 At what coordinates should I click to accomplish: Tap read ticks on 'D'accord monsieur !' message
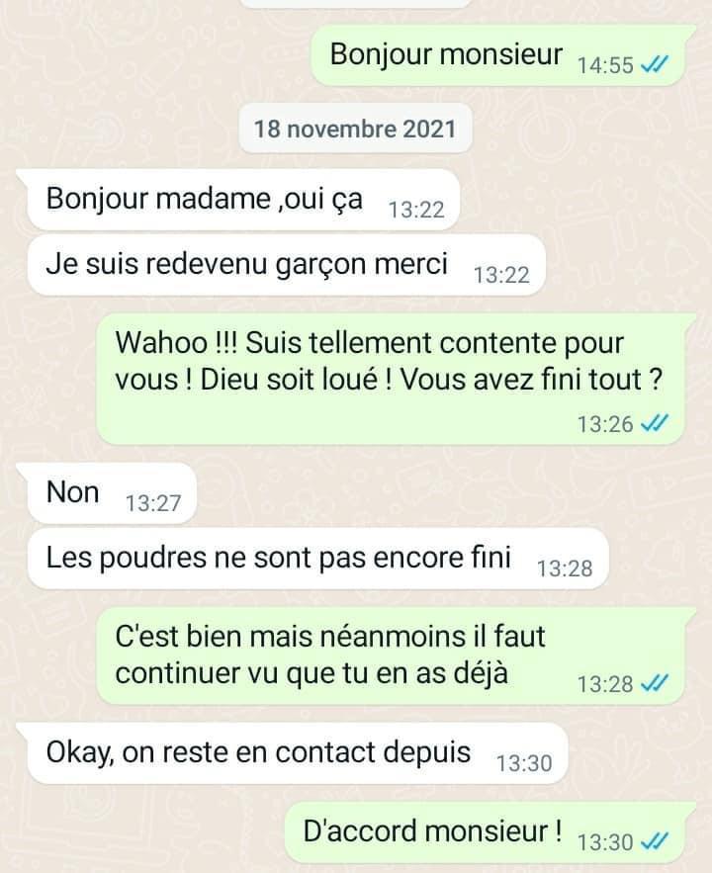(654, 841)
